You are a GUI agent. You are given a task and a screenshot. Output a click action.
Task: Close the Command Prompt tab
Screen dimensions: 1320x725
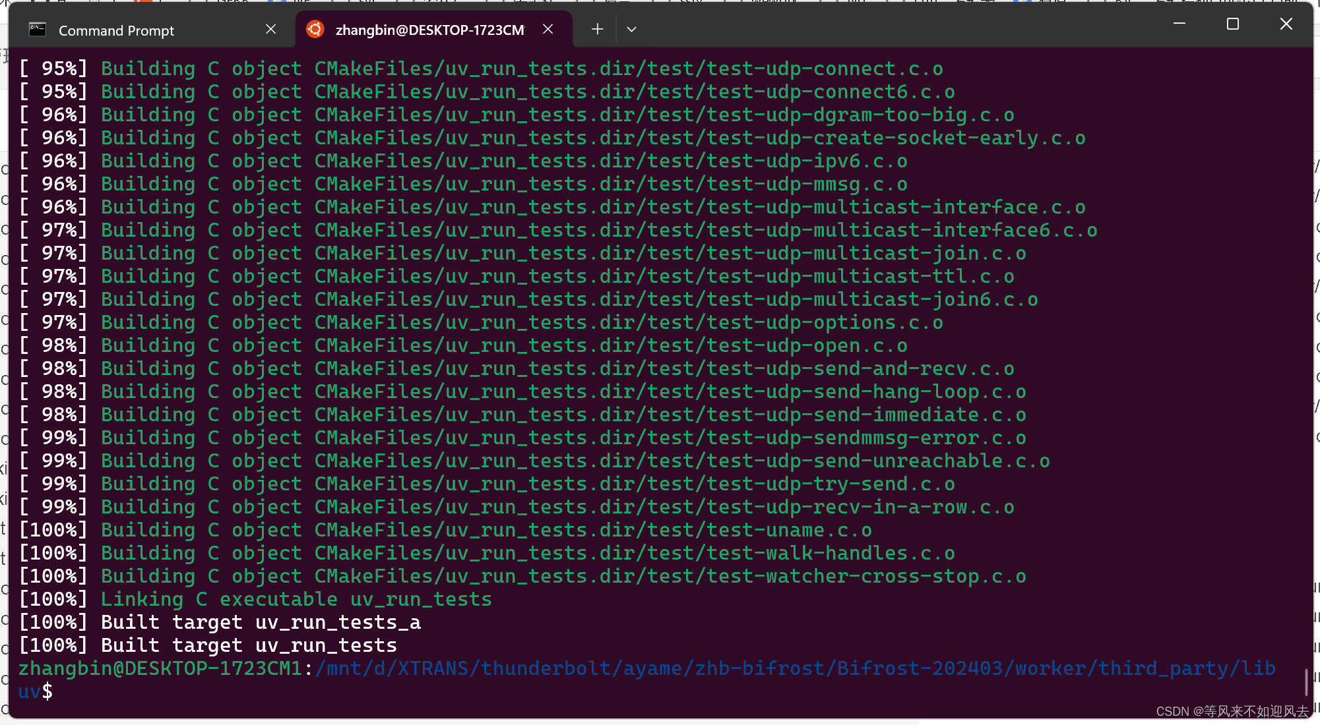270,29
